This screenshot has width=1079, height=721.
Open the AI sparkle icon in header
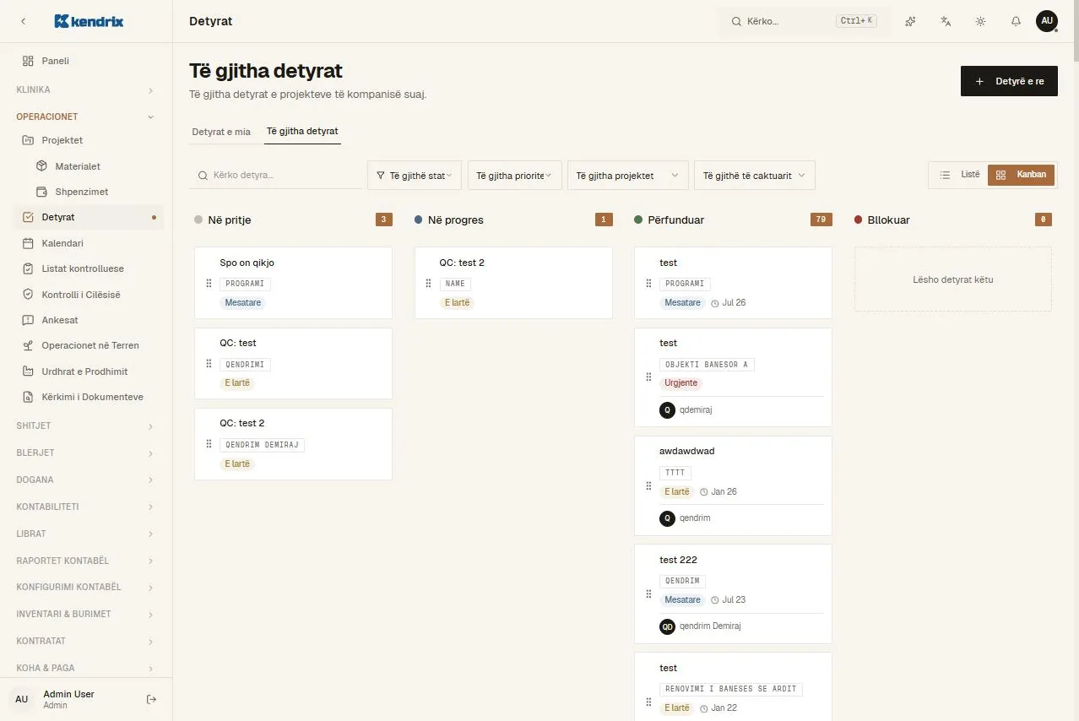pos(910,21)
